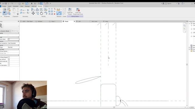Select the Text 'A' tool in quick access toolbar
Image resolution: width=195 pixels, height=109 pixels.
pyautogui.click(x=32, y=3)
